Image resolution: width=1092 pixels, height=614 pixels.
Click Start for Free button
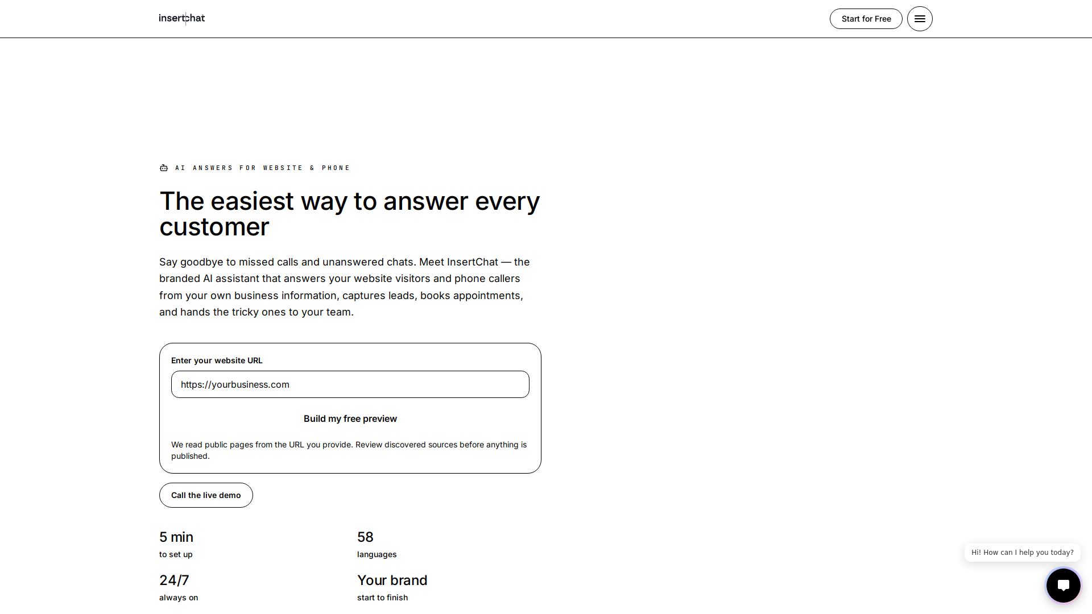(x=866, y=19)
